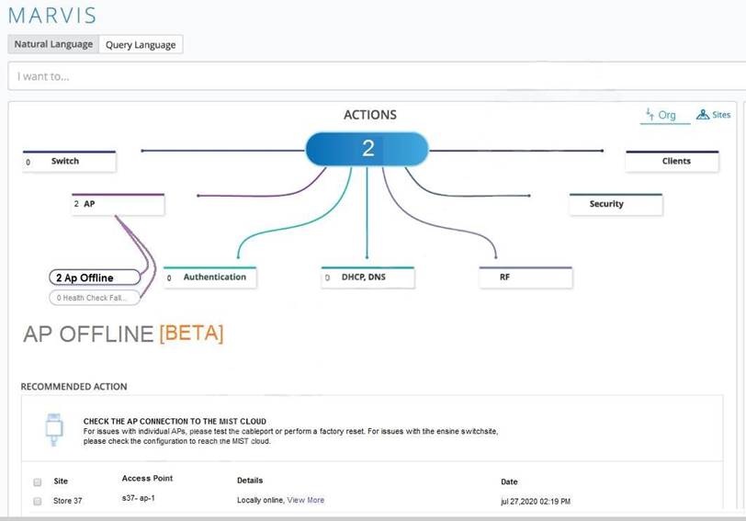Click the AP cable connection icon
746x521 pixels.
53,428
